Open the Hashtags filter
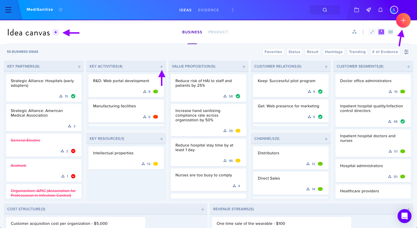The width and height of the screenshot is (417, 228). 334,52
